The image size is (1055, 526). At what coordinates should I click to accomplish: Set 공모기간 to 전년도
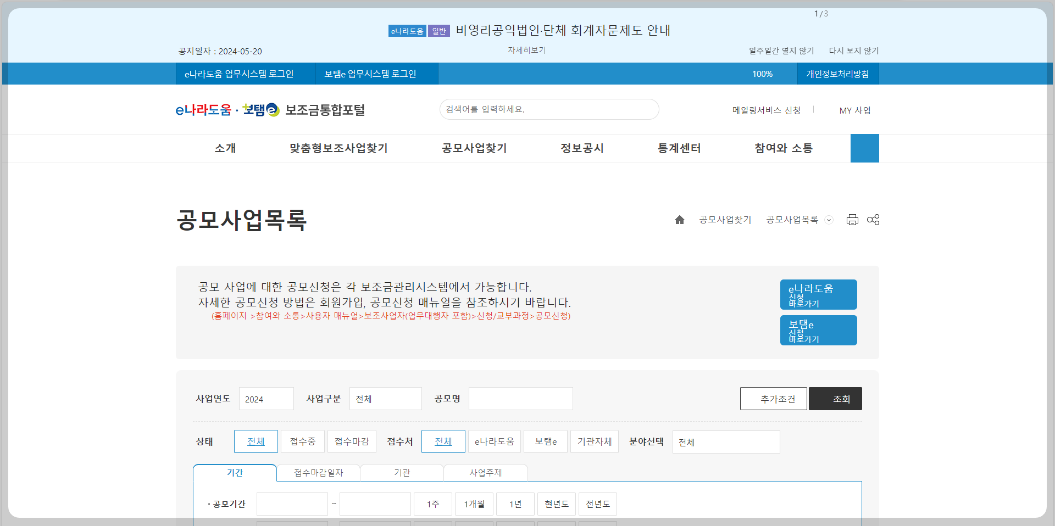point(598,504)
